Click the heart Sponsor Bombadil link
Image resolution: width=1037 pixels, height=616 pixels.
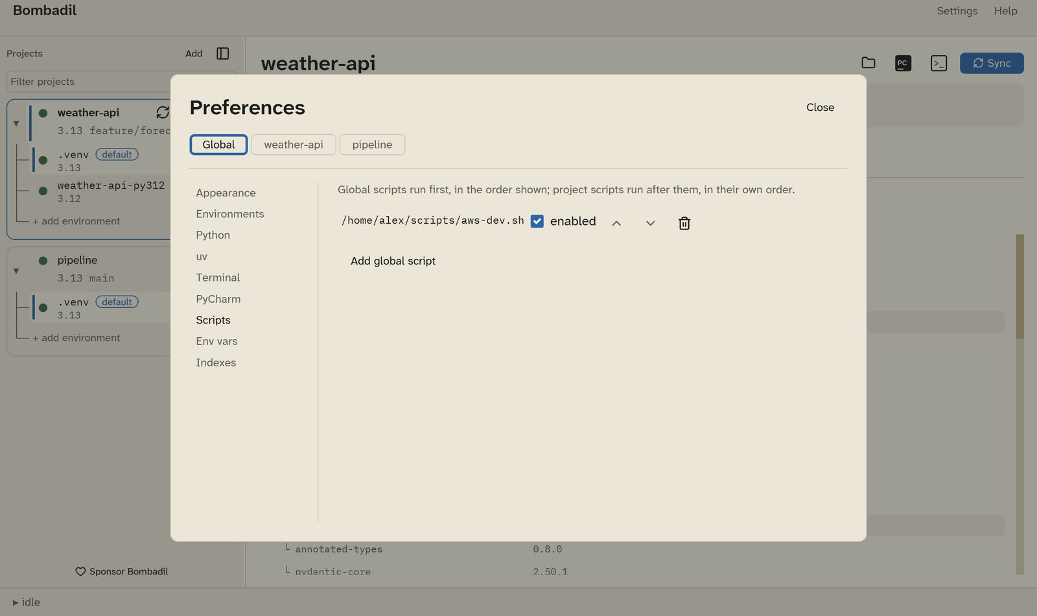(x=122, y=571)
